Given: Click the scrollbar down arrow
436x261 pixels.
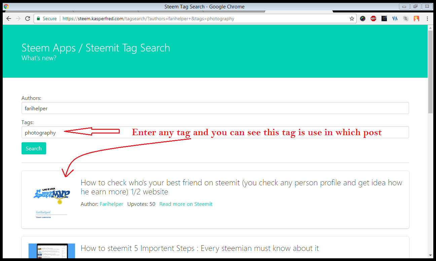Looking at the screenshot, I should click(x=430, y=255).
